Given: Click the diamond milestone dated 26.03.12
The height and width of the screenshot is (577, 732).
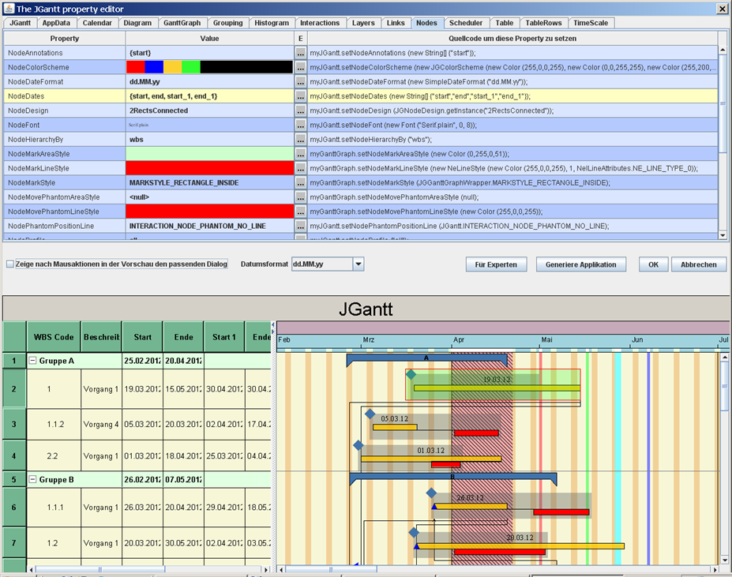Looking at the screenshot, I should (x=431, y=493).
